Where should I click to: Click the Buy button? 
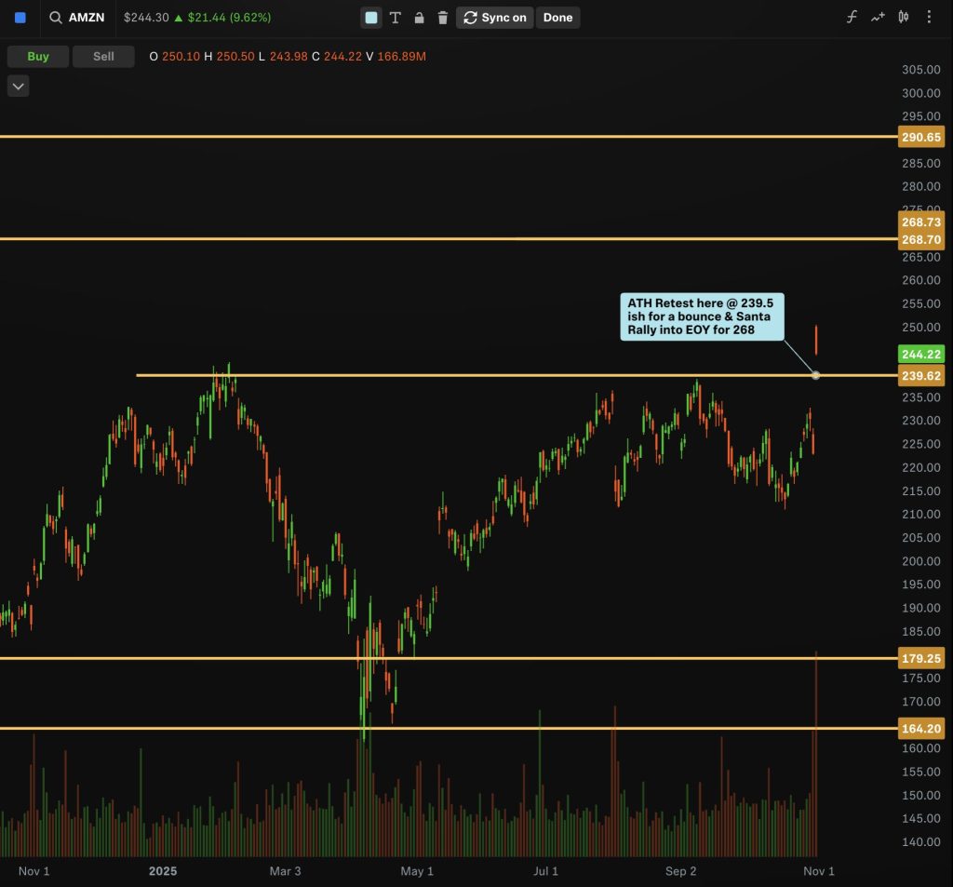38,57
